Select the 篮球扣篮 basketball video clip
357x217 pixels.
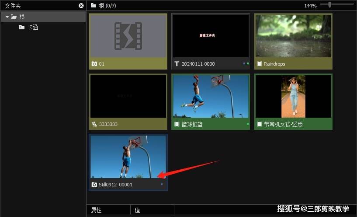tap(211, 96)
